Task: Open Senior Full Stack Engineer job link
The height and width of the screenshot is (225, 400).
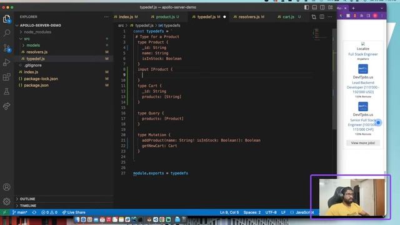Action: point(362,125)
